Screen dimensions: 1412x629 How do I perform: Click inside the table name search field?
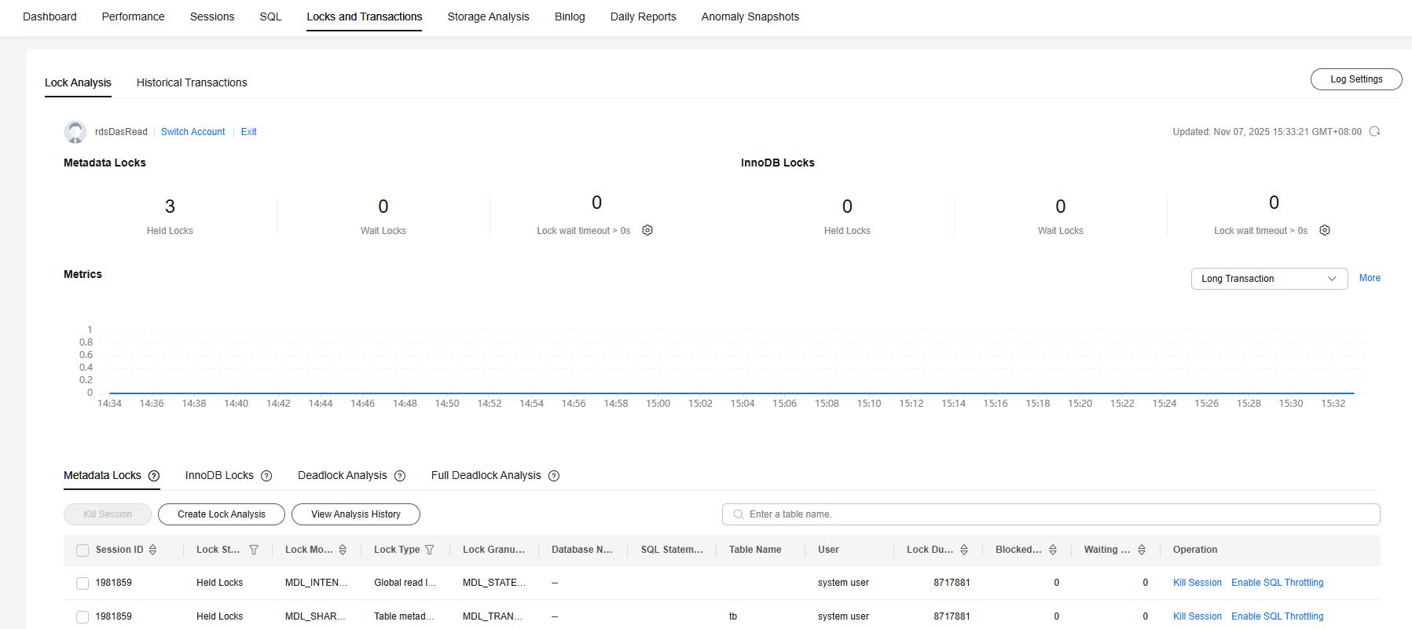1053,514
